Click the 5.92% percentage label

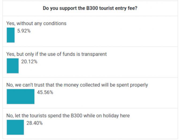click(24, 31)
